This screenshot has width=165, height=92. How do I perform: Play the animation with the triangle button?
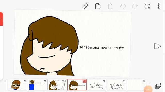pos(158,46)
